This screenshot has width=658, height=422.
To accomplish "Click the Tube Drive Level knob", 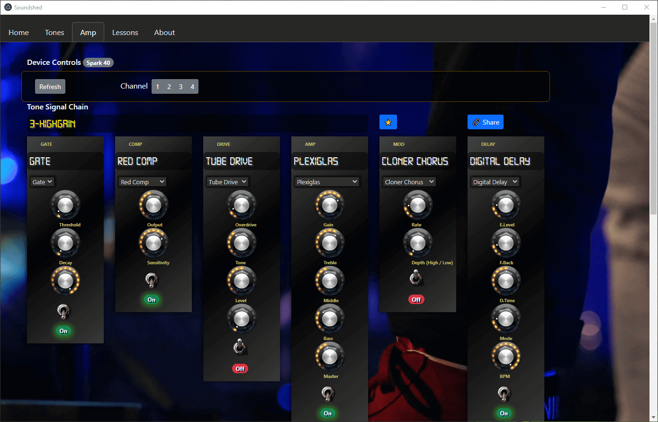I will point(242,280).
